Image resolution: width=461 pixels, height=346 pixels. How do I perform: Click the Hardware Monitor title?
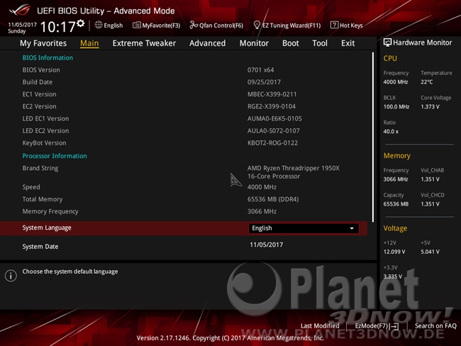(x=422, y=43)
